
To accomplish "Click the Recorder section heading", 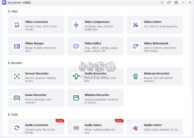I will pyautogui.click(x=16, y=63).
